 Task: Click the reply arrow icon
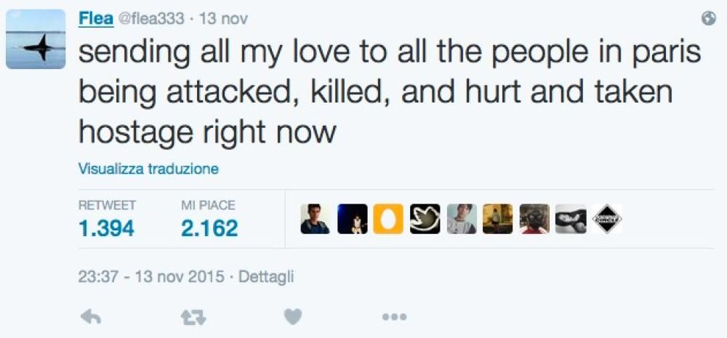click(90, 317)
